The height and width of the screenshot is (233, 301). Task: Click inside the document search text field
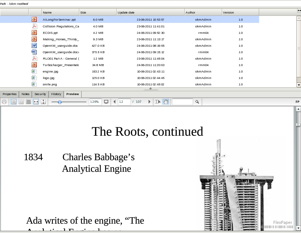[x=182, y=102]
